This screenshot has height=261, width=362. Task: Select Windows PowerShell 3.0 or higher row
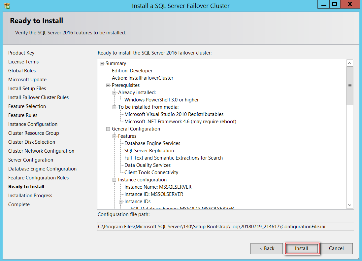pos(161,100)
